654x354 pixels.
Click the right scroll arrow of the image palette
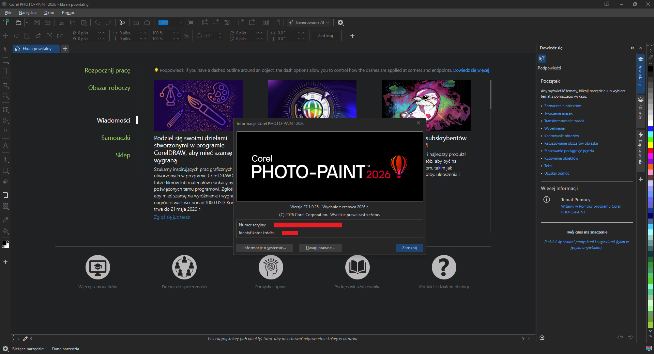point(523,339)
